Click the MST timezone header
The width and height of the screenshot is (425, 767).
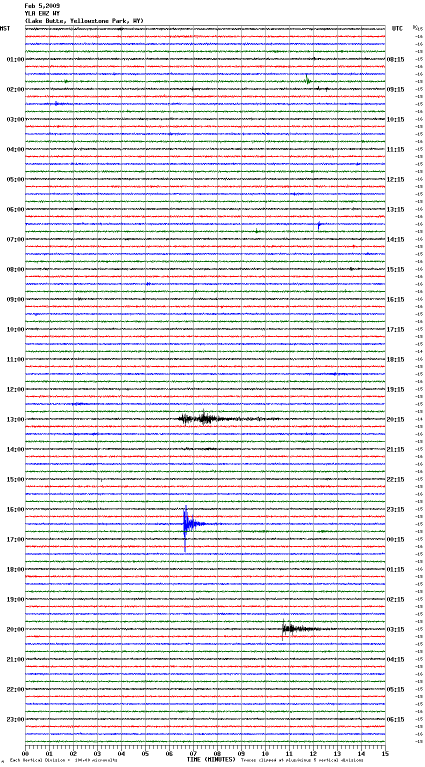click(5, 28)
